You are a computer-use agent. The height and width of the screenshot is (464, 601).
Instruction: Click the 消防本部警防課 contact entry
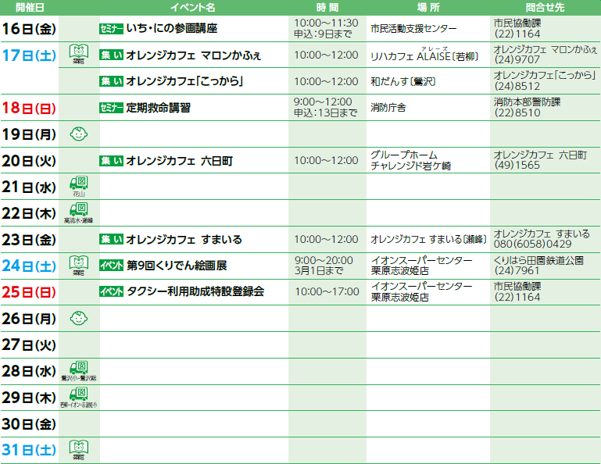click(528, 102)
